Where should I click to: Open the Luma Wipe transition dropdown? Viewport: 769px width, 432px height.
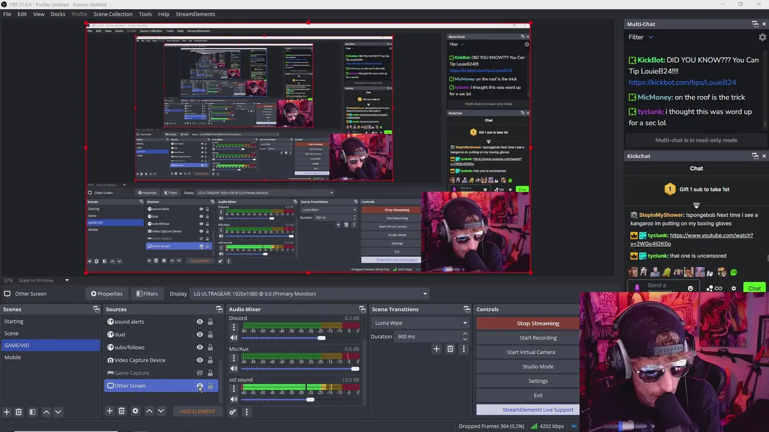421,323
